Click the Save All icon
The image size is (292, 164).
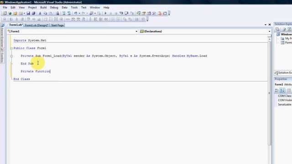click(33, 13)
